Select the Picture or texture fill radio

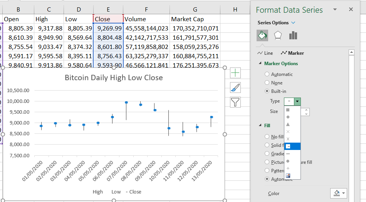point(267,162)
